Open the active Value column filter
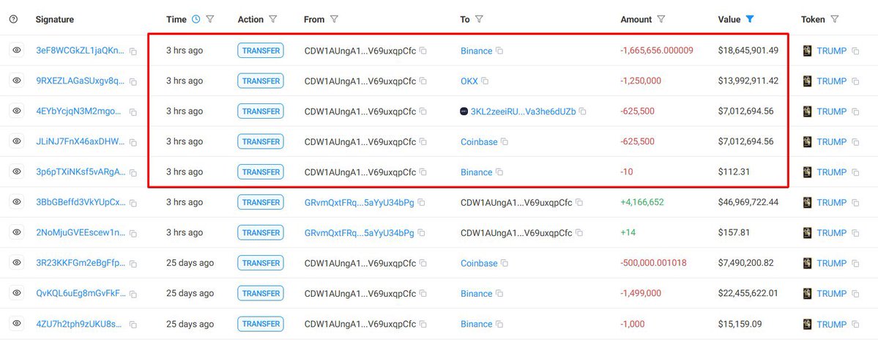Viewport: 878px width, 340px height. click(x=750, y=19)
